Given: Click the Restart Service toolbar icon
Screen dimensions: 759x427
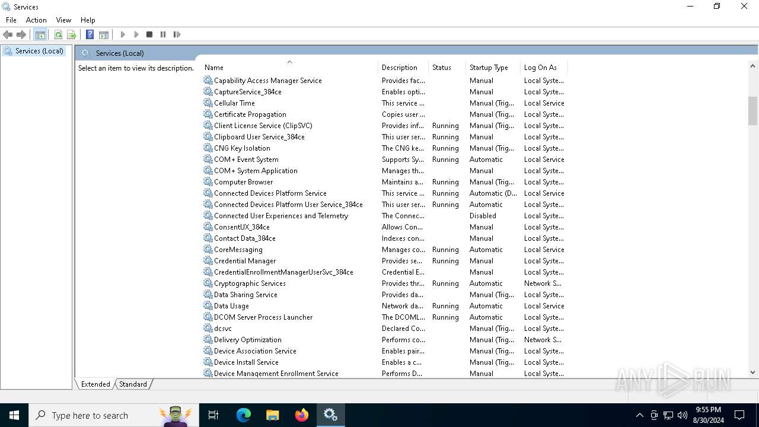Looking at the screenshot, I should coord(177,34).
